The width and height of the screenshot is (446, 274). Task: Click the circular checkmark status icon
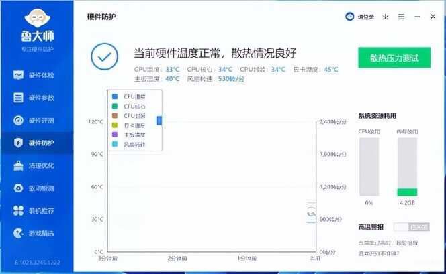point(104,56)
